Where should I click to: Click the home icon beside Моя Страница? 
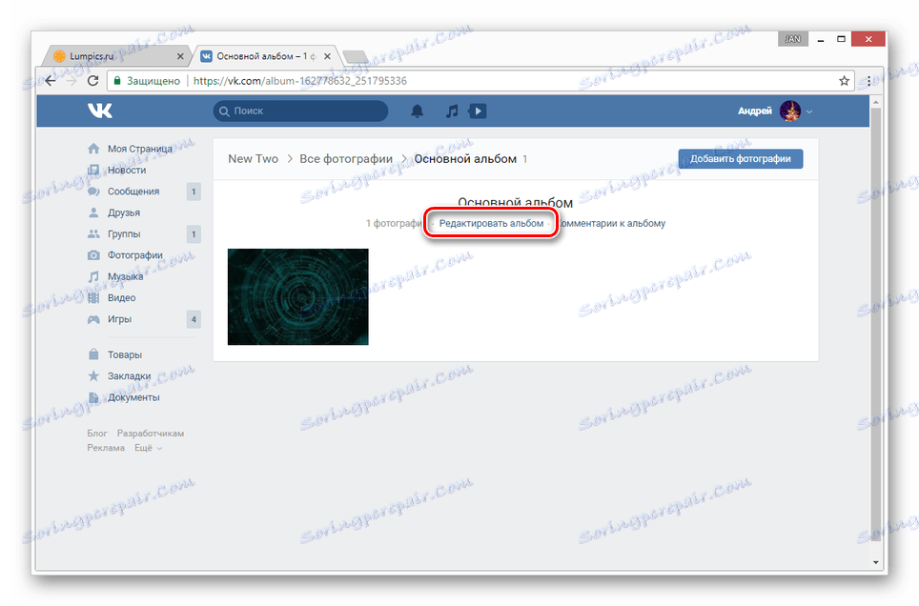coord(93,149)
